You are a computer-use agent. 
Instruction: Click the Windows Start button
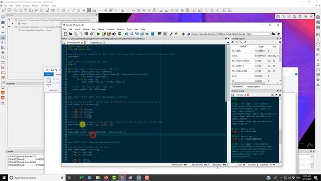tap(4, 177)
